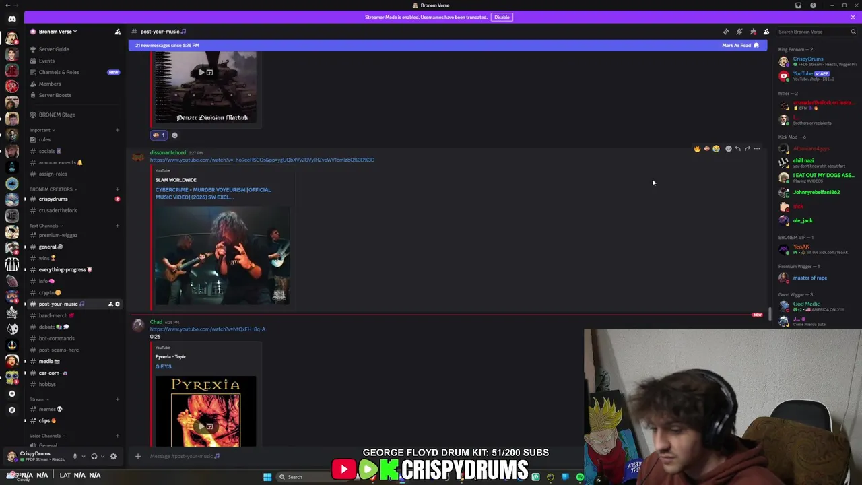
Task: Reply to dissonantchord's message arrow
Action: tap(738, 149)
